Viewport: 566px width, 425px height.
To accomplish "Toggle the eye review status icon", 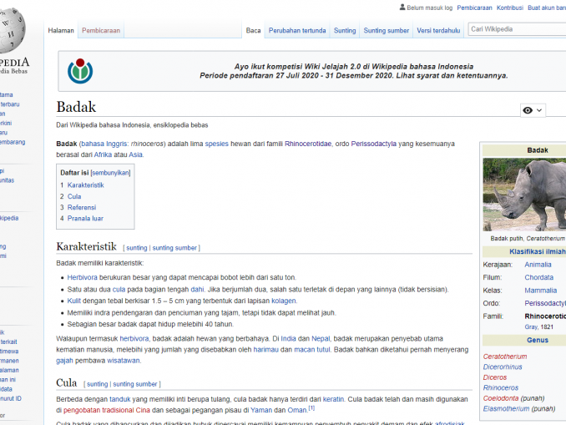I will tap(528, 110).
